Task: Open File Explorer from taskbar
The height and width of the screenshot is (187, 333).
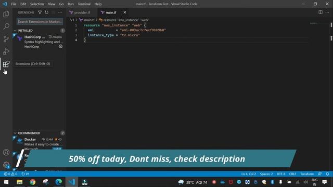Action: [x=20, y=182]
